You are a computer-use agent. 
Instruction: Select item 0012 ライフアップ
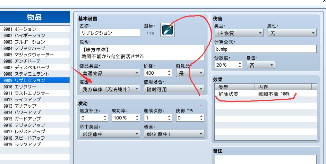[35, 99]
